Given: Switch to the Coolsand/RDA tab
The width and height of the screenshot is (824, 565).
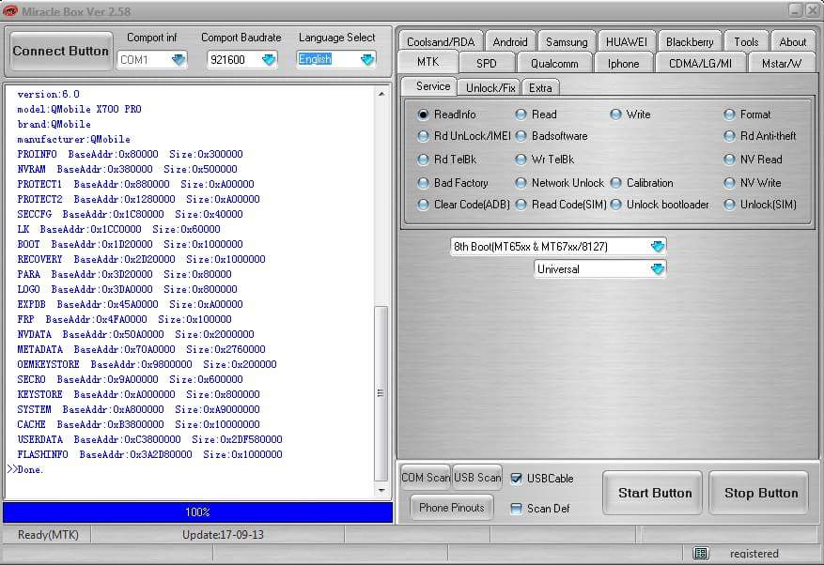Looking at the screenshot, I should click(x=441, y=41).
